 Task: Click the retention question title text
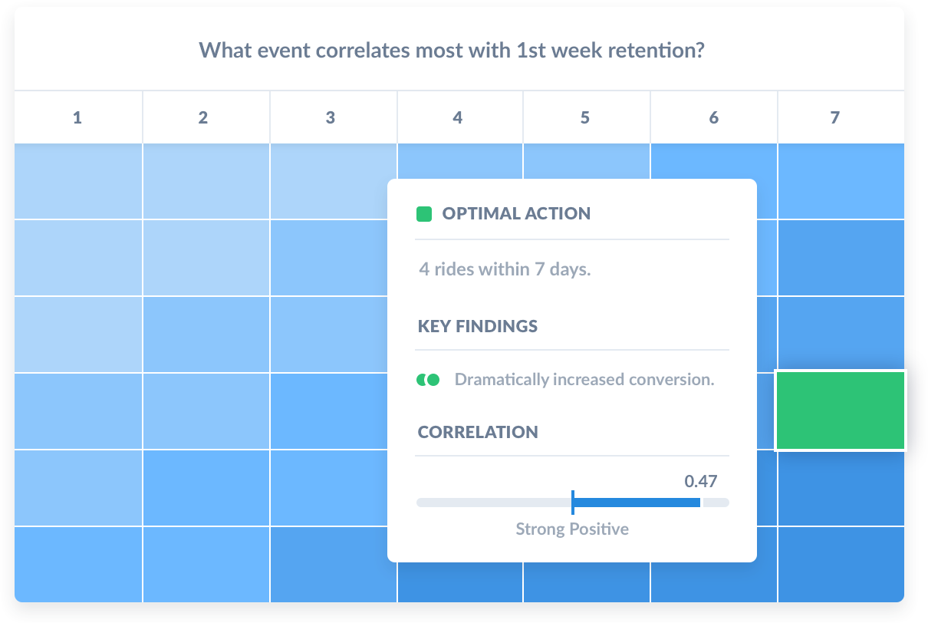452,51
